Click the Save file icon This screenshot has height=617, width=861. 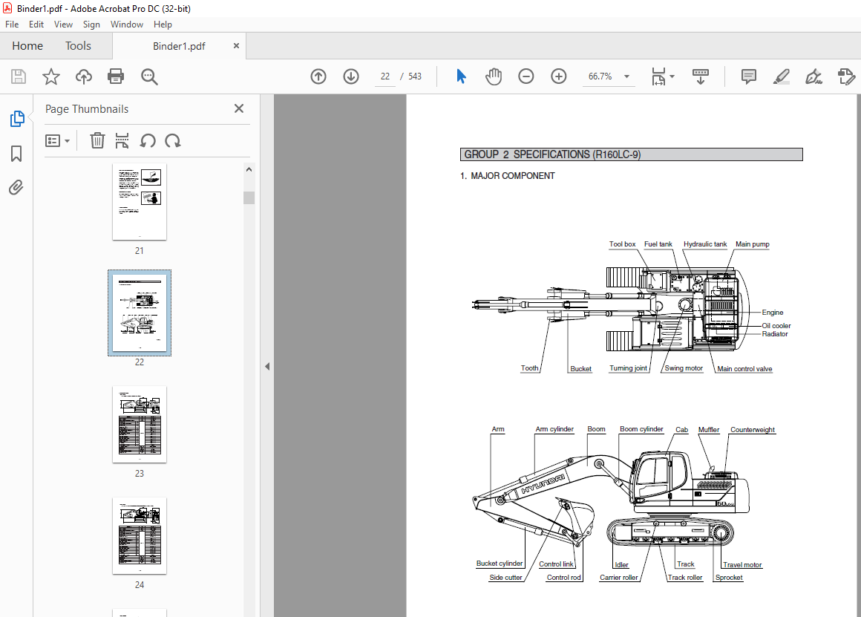pyautogui.click(x=19, y=76)
